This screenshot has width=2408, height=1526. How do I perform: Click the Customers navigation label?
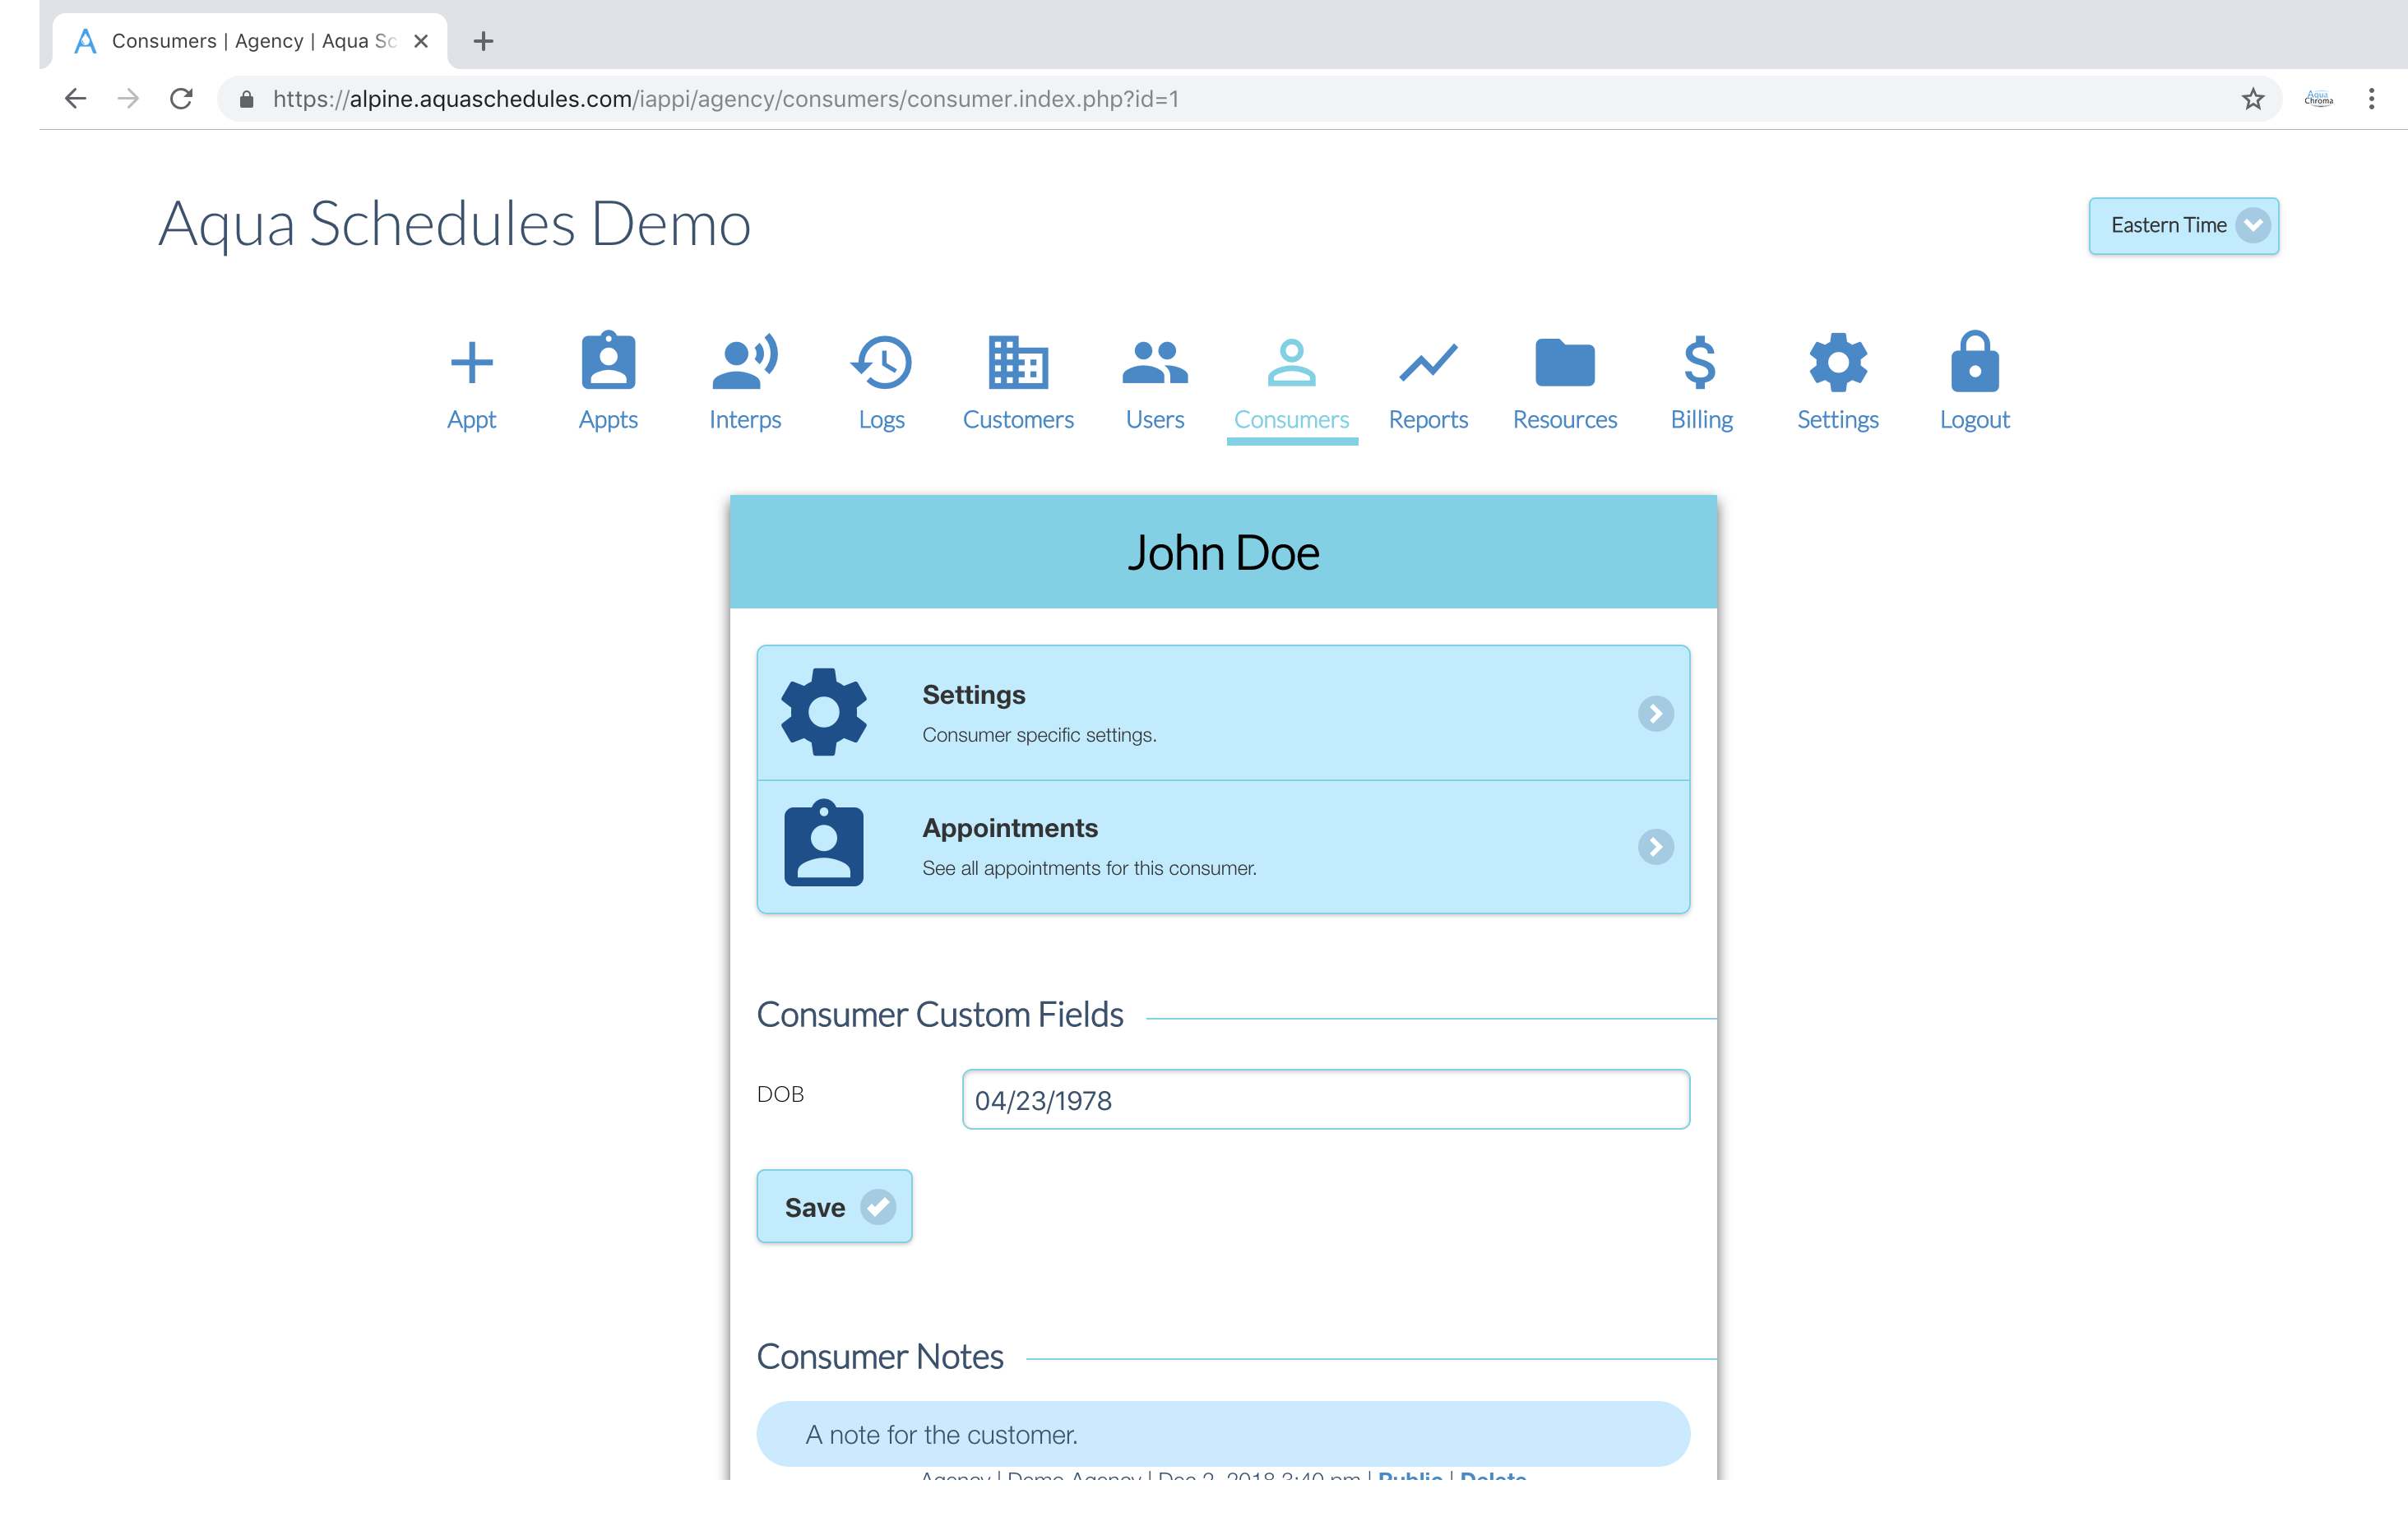point(1018,420)
